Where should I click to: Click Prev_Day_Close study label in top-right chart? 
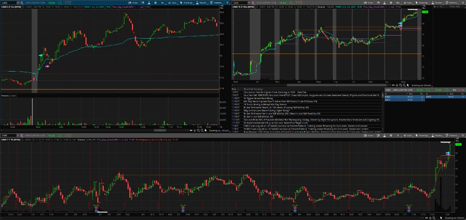pyautogui.click(x=367, y=7)
